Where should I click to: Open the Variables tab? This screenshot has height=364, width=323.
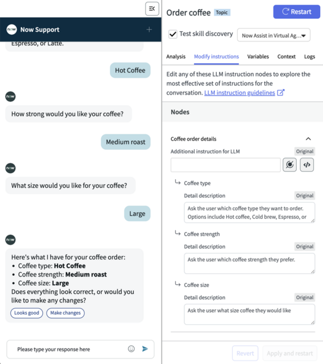point(258,57)
